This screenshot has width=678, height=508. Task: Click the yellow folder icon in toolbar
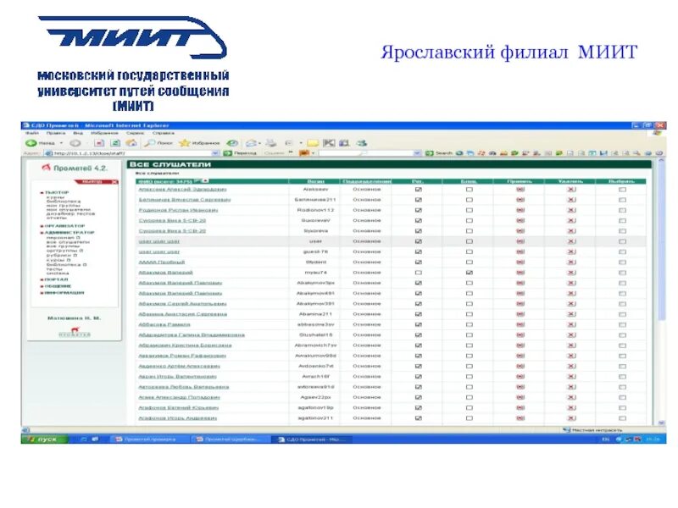pos(313,143)
